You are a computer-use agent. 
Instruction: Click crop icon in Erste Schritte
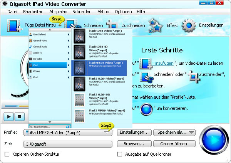(x=194, y=76)
